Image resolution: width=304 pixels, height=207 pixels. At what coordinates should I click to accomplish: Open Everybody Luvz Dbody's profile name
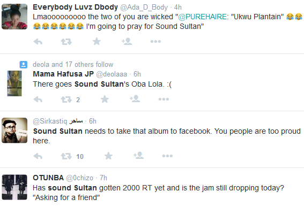pos(75,7)
